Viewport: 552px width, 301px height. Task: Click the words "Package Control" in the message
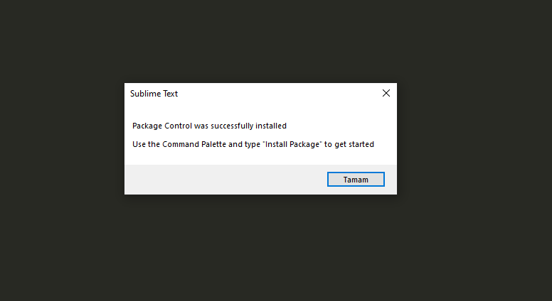coord(162,126)
